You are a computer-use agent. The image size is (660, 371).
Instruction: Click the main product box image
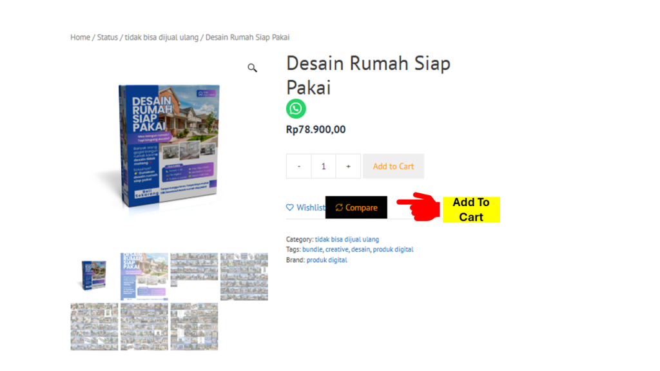tap(170, 146)
